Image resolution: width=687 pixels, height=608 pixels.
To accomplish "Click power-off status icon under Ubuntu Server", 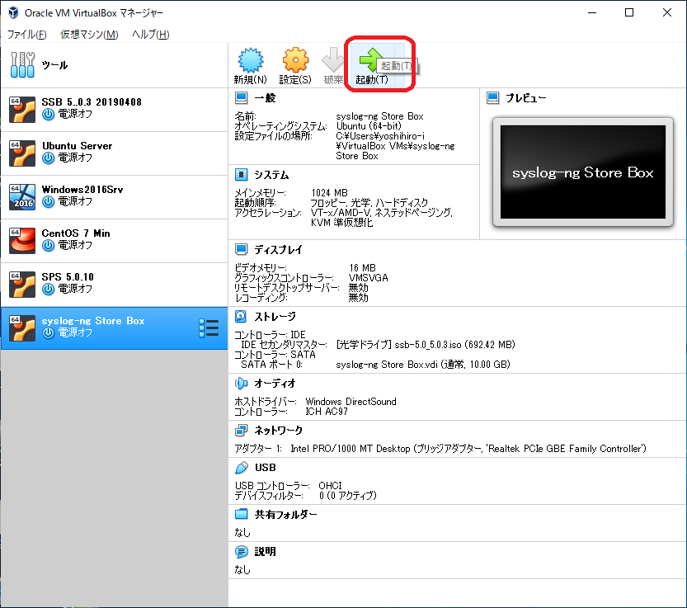I will 48,158.
